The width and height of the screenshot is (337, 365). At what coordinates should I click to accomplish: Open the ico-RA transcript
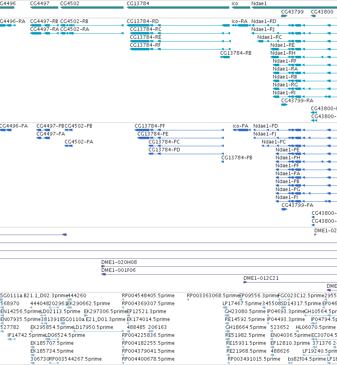(240, 21)
